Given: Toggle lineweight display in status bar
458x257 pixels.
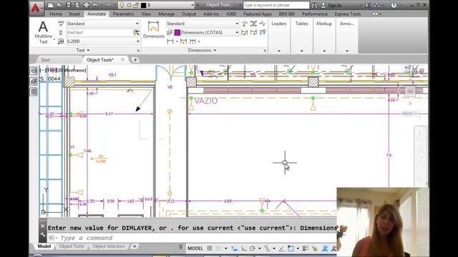Looking at the screenshot, I should tap(306, 248).
